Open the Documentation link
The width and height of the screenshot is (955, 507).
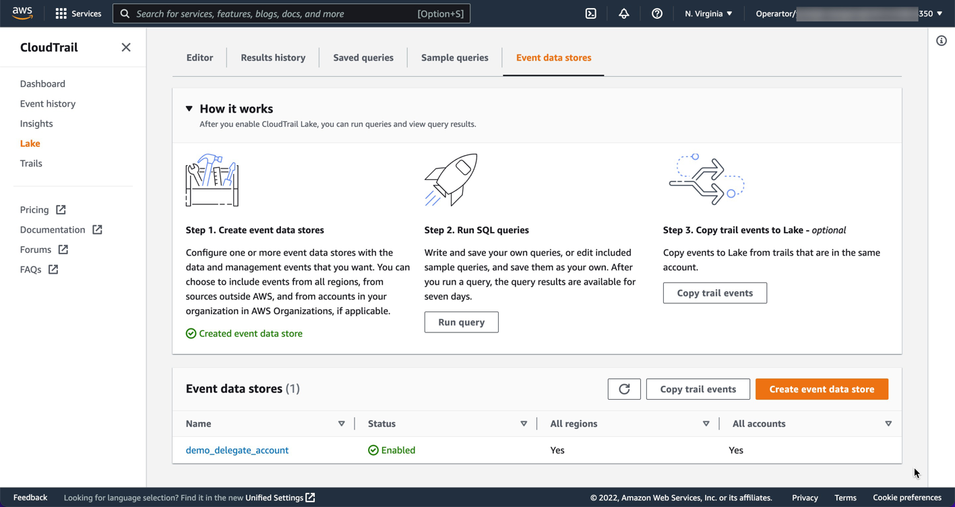point(53,230)
